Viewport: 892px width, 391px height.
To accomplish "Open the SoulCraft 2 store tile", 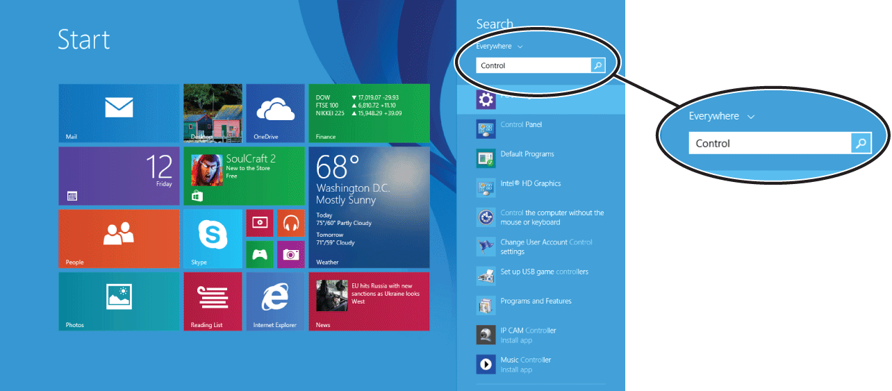I will tap(244, 176).
